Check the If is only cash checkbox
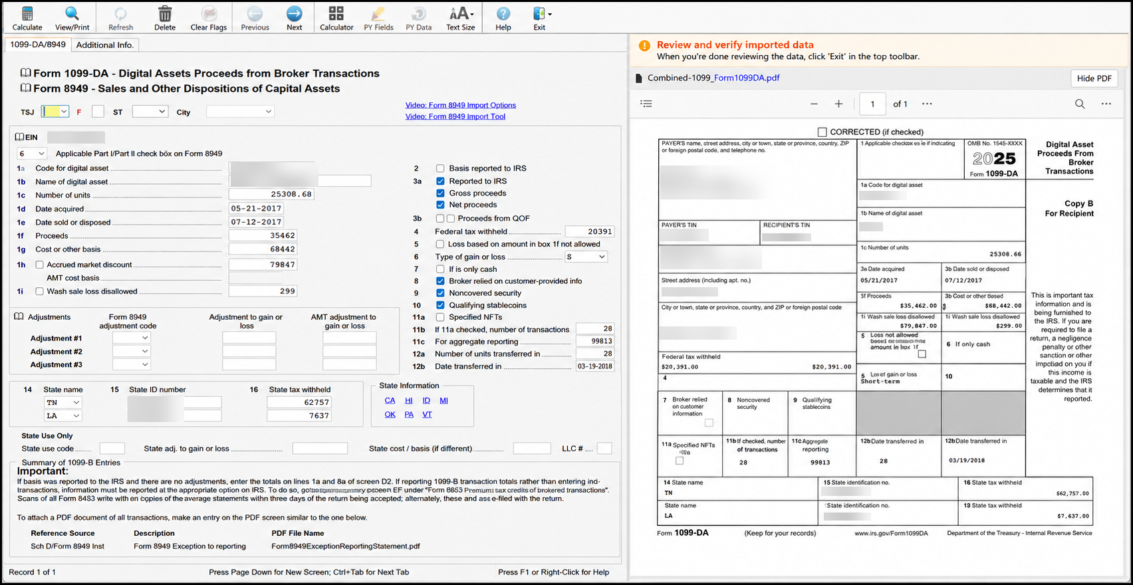 pyautogui.click(x=440, y=269)
